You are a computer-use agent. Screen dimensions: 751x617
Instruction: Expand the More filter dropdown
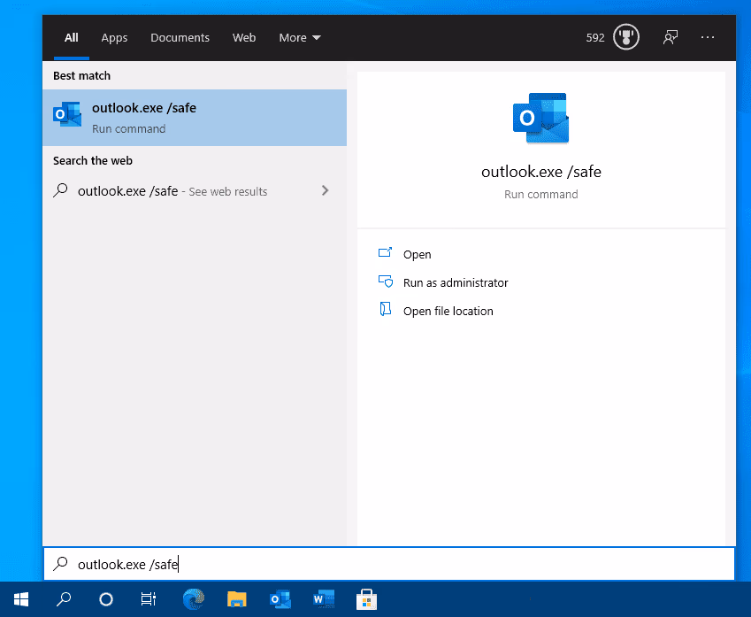[x=299, y=37]
